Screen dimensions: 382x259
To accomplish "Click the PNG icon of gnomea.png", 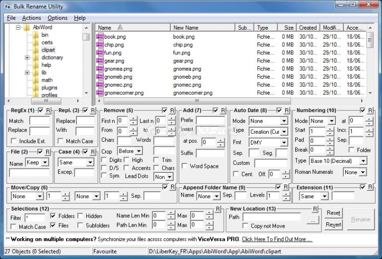I will click(100, 69).
